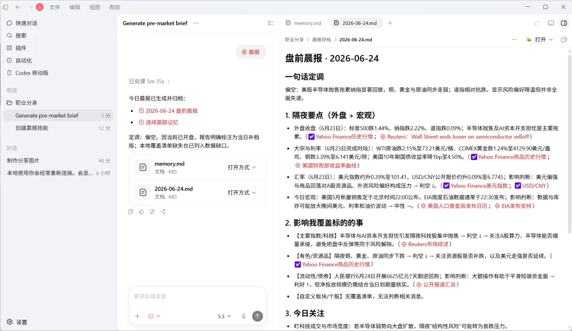This screenshot has height=331, width=572.
Task: Toggle the task list icon in chat header
Action: coord(271,23)
